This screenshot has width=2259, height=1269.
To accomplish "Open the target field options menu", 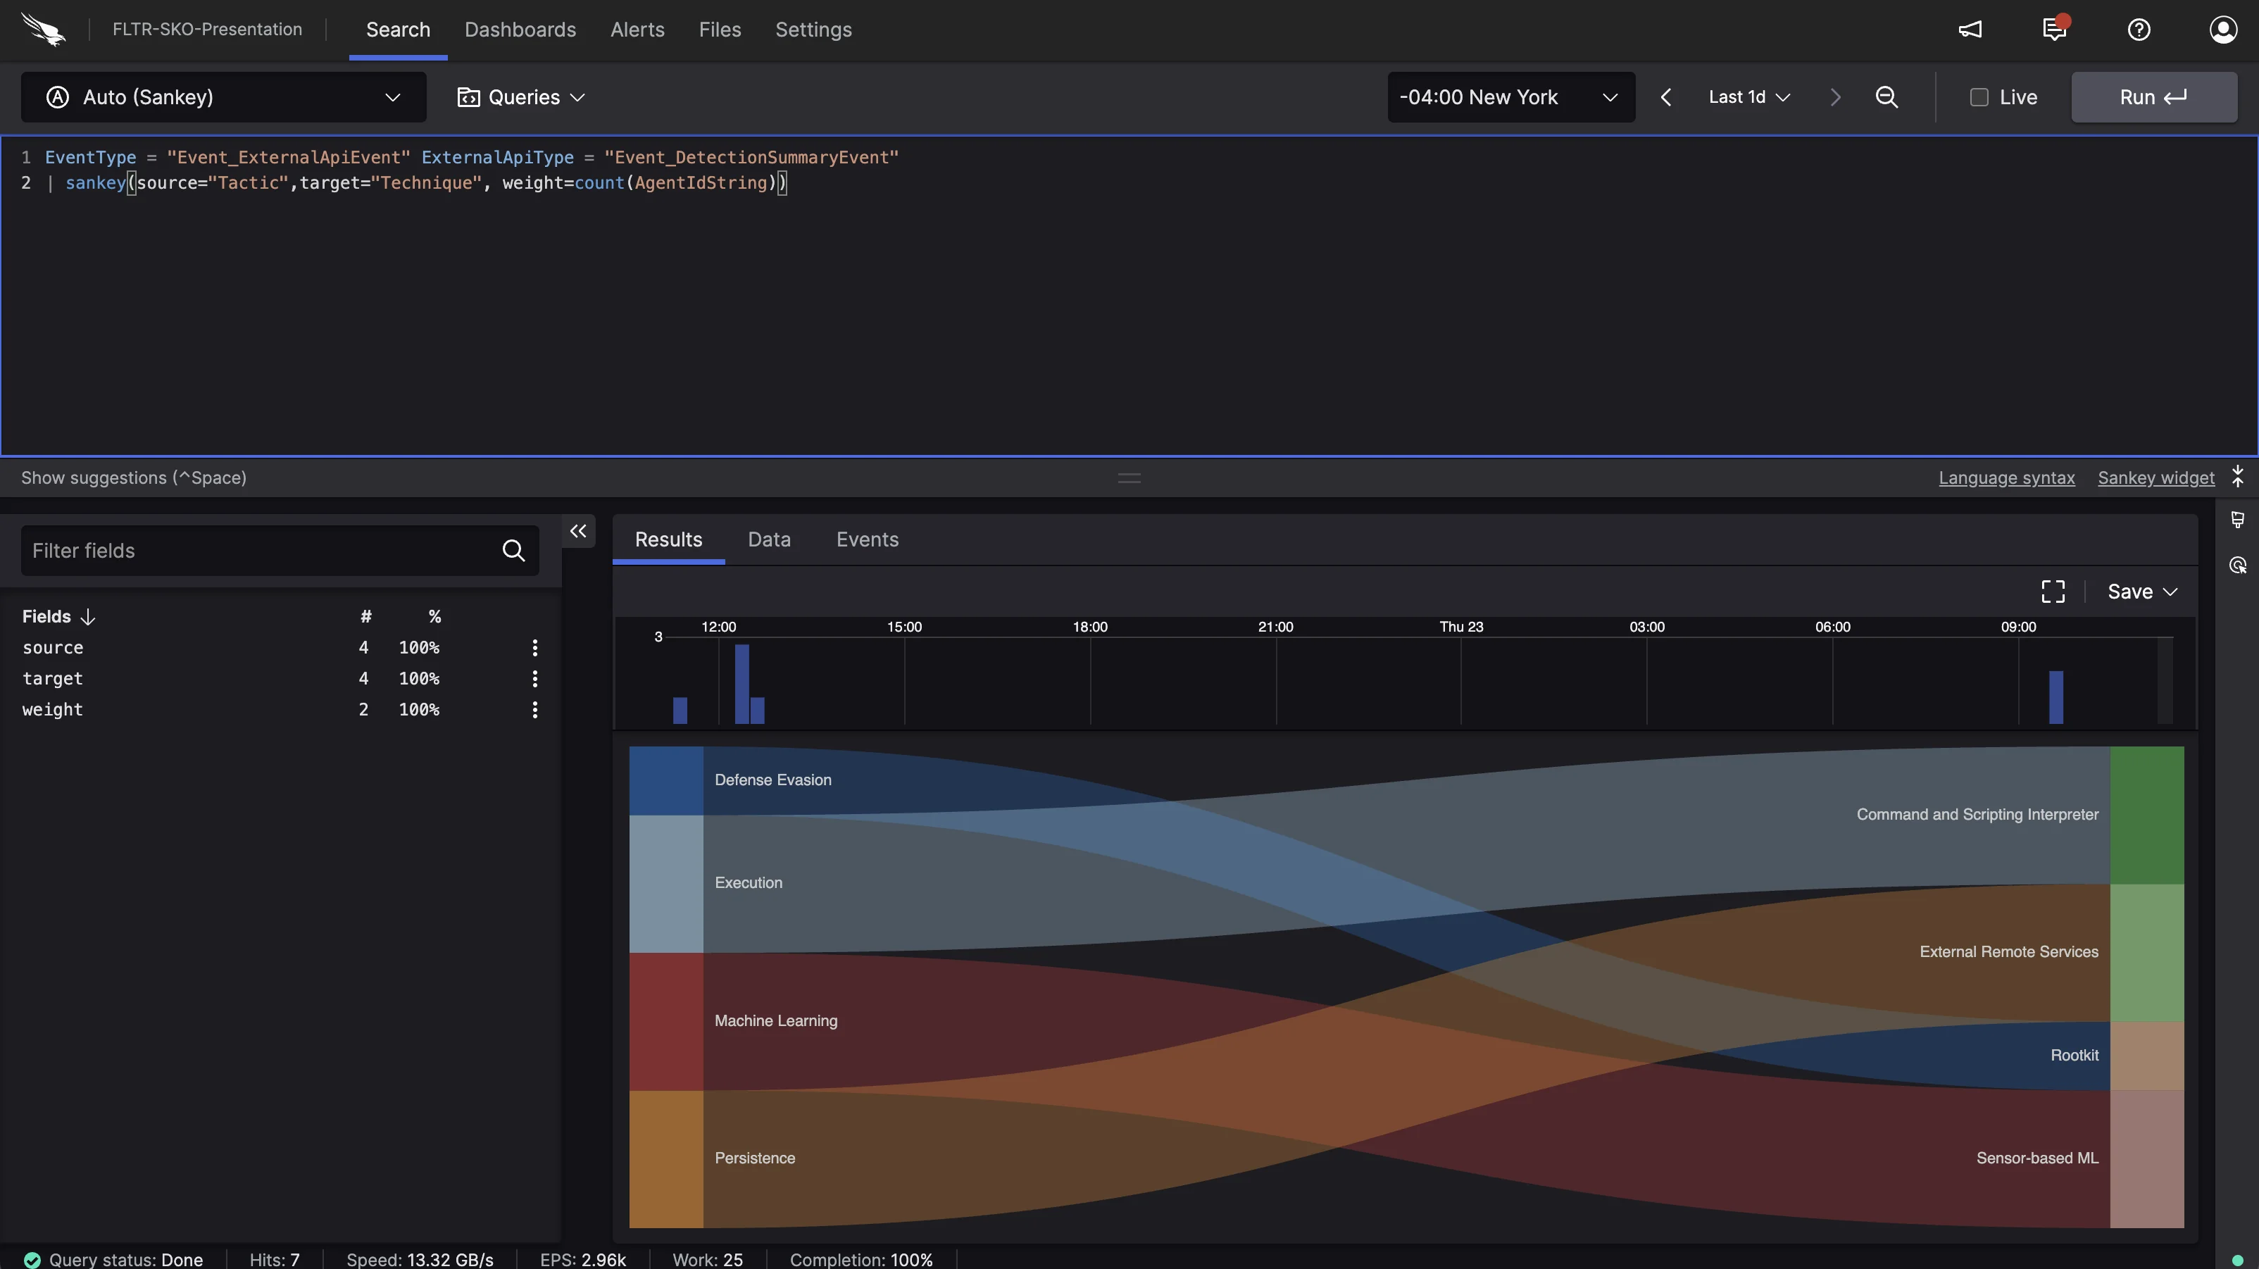I will tap(535, 679).
